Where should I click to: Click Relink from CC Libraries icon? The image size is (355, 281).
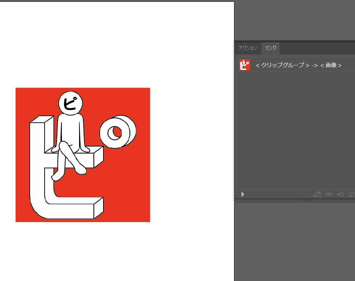click(317, 194)
